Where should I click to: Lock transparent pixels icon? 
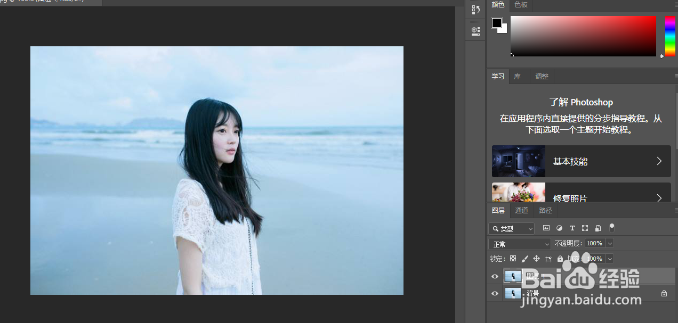click(513, 259)
